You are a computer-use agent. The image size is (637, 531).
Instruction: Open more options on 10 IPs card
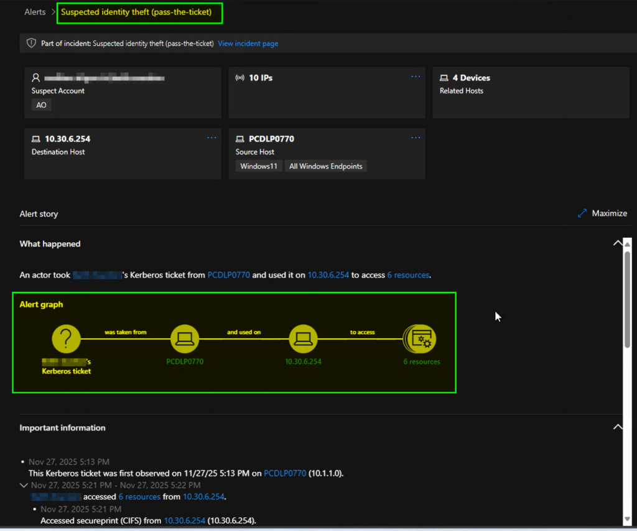click(416, 77)
